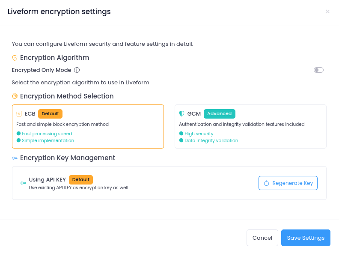339x253 pixels.
Task: Click the 'Encryption Method Selection' heading
Action: [x=67, y=96]
